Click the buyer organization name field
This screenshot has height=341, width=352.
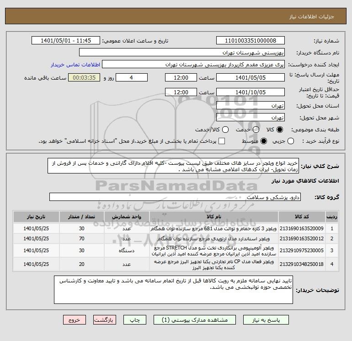182,53
